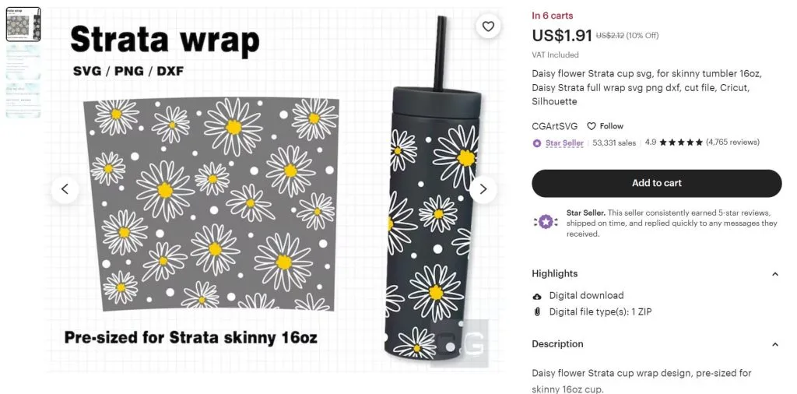This screenshot has height=394, width=797.
Task: Collapse the Description section
Action: [x=774, y=345]
